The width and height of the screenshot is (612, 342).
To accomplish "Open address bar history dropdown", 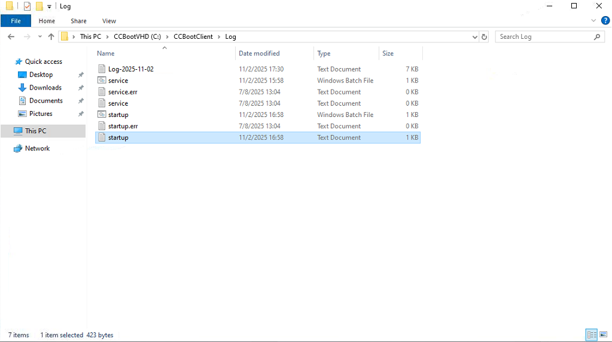I will coord(475,36).
